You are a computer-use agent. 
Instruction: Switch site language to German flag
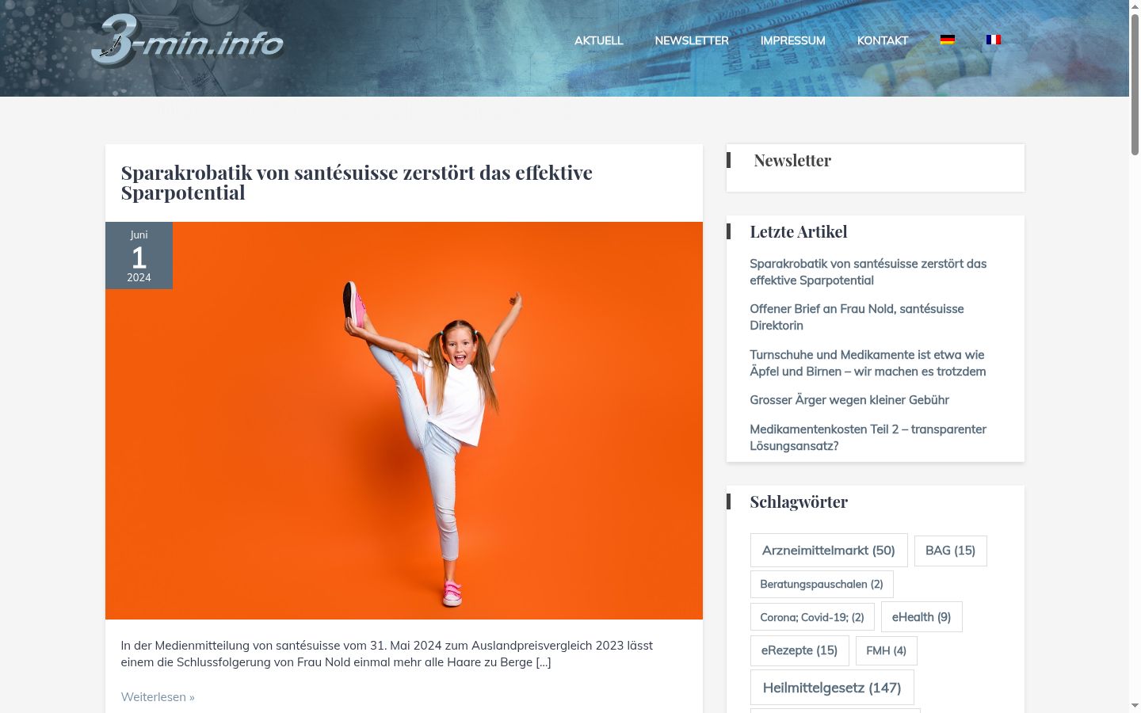coord(947,40)
